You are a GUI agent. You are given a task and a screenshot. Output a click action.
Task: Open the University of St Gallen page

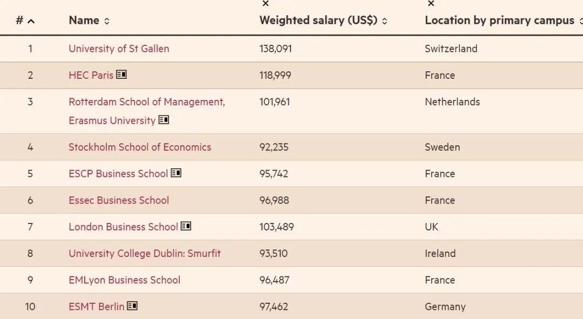[x=118, y=49]
